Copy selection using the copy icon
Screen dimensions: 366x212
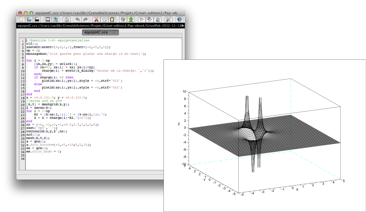point(104,20)
